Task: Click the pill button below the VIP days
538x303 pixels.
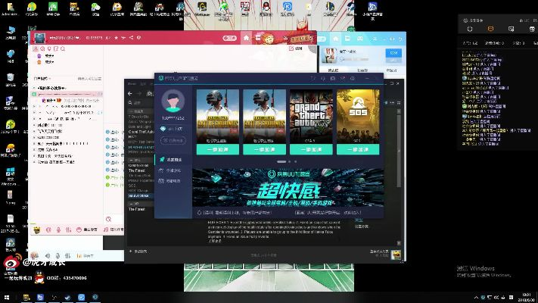Action: pos(173,140)
